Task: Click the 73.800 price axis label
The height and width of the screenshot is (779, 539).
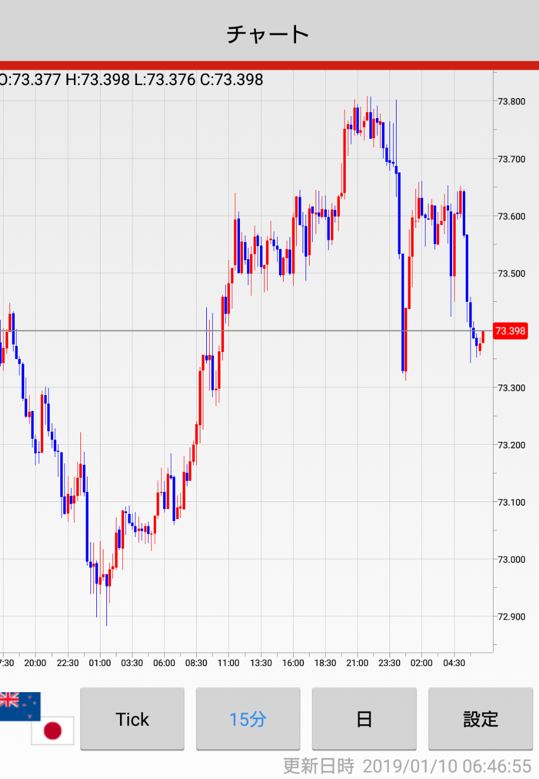Action: click(x=511, y=102)
